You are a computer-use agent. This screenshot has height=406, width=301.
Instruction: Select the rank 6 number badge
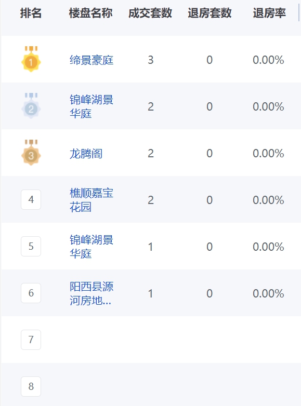tap(31, 293)
